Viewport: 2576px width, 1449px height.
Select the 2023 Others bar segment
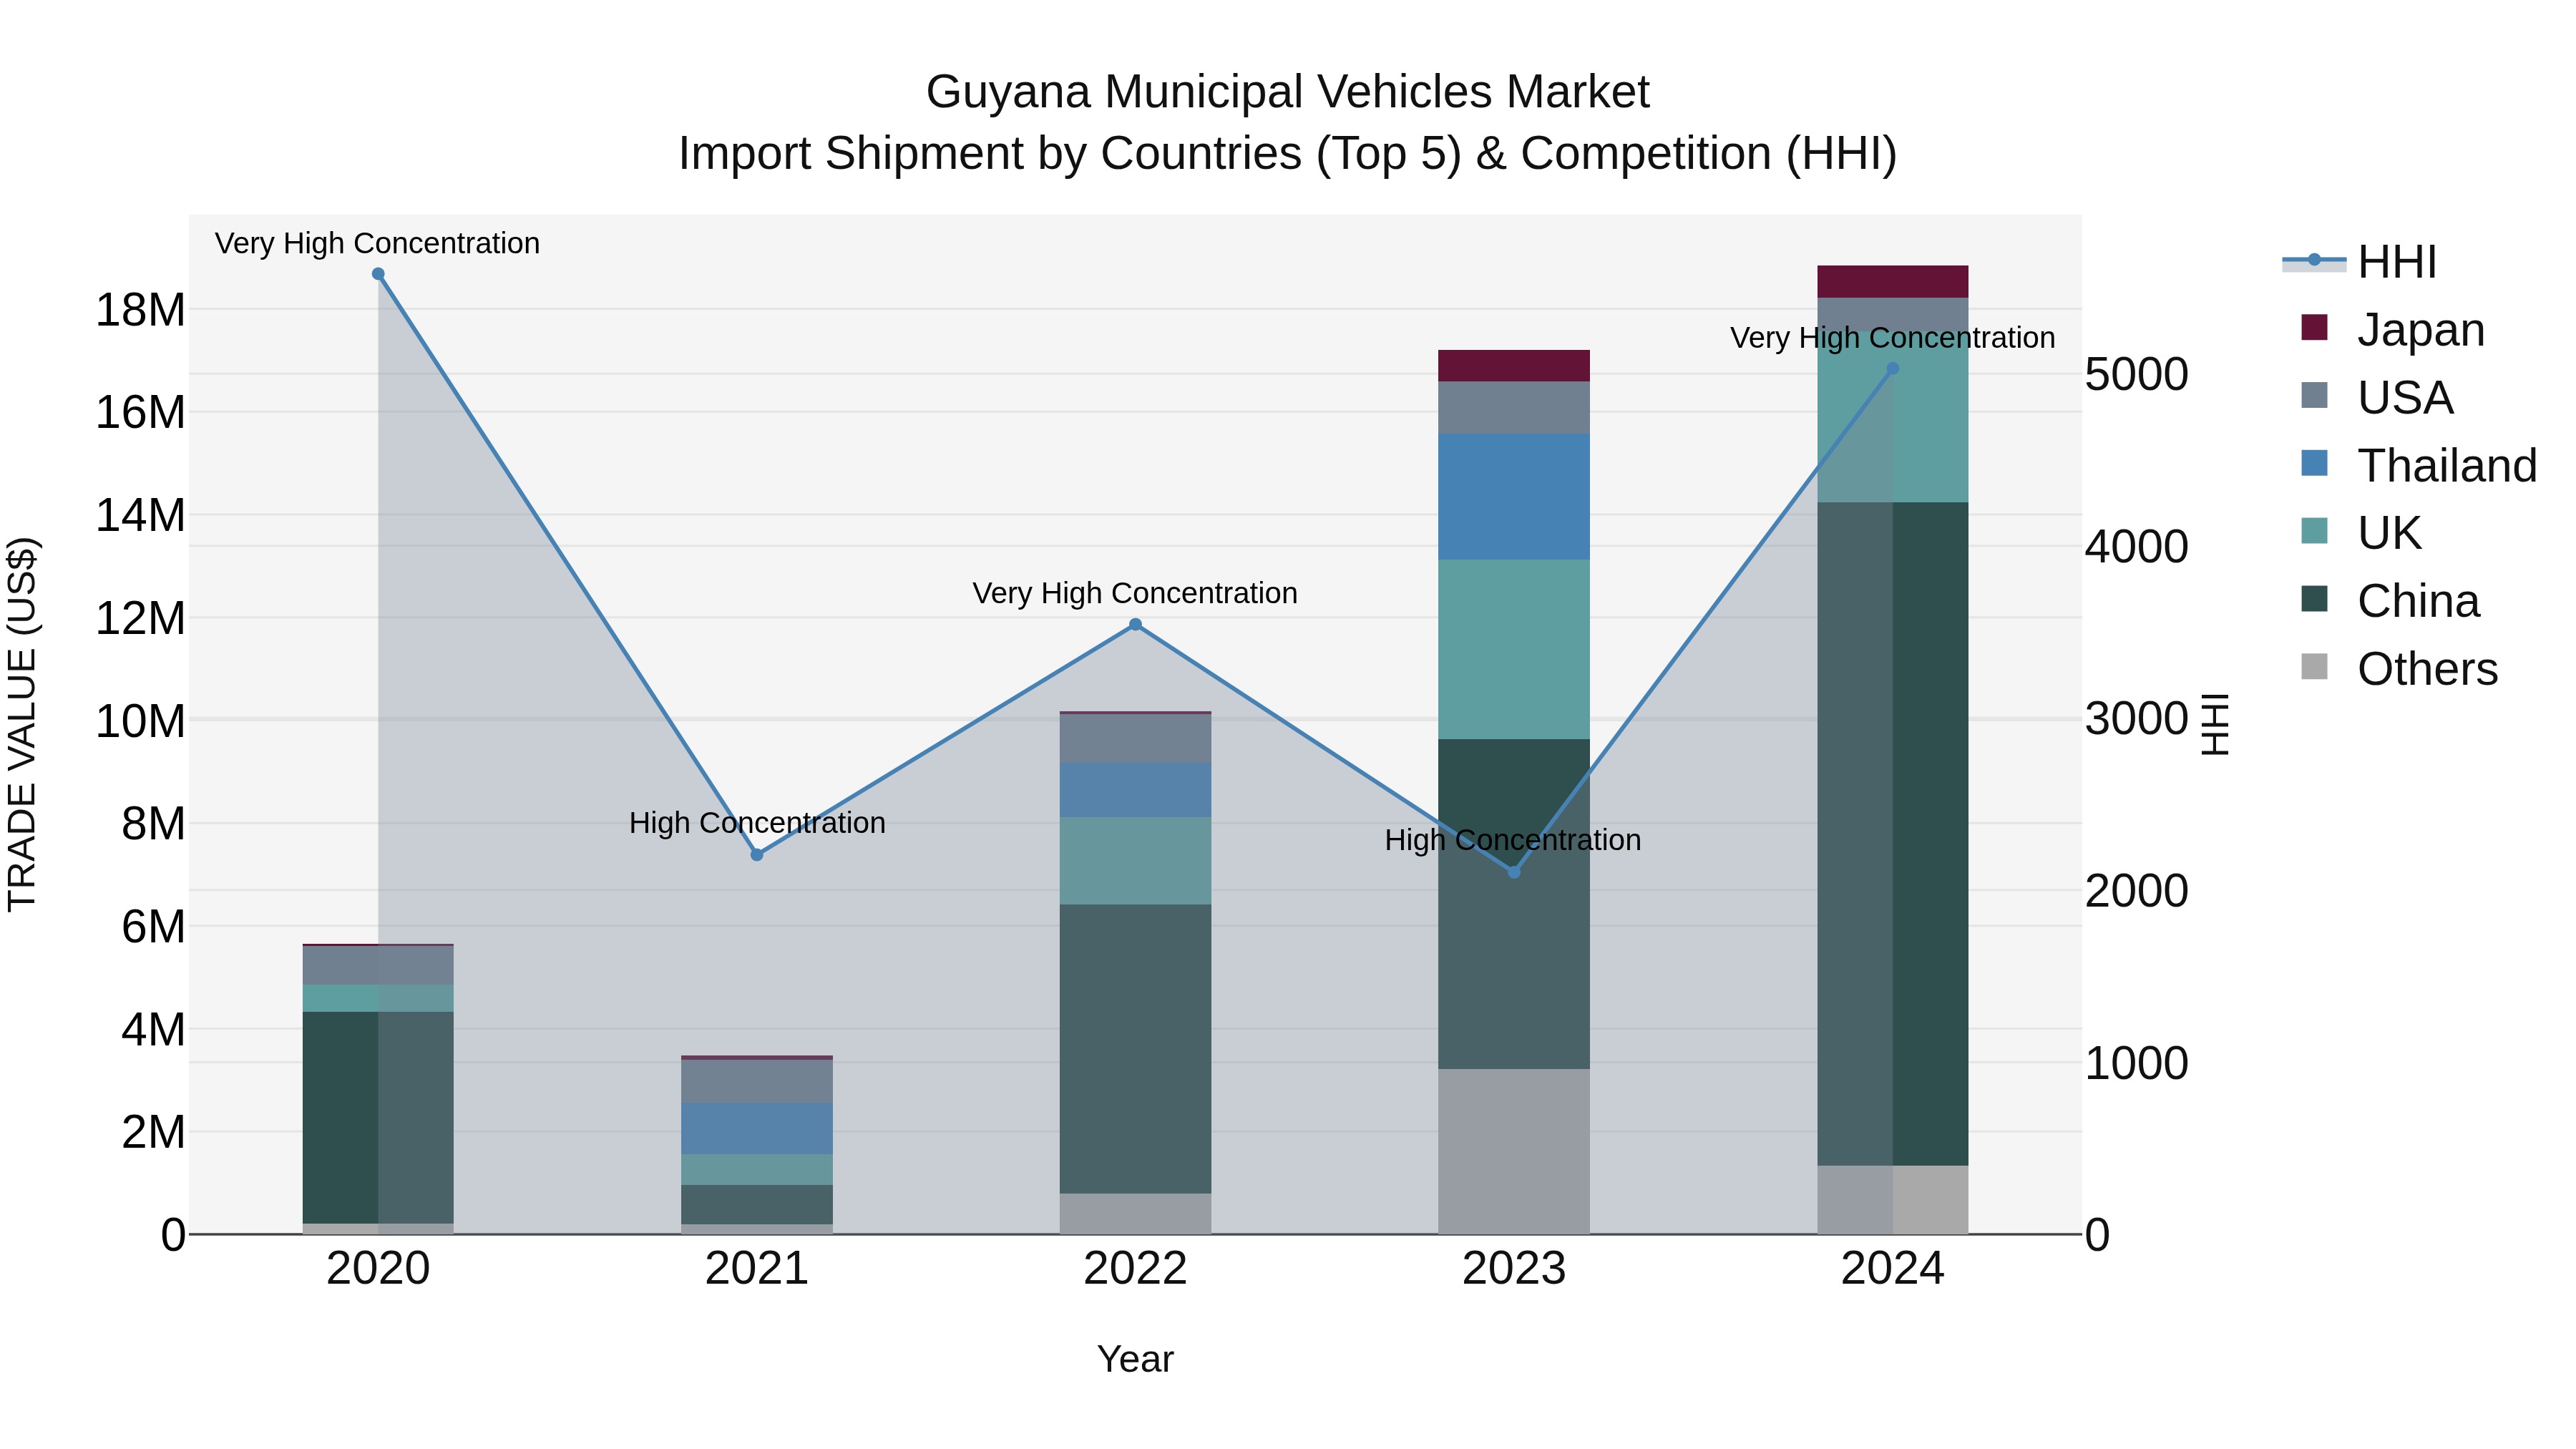1514,1152
